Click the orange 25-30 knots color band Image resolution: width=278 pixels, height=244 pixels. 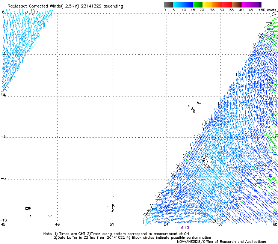click(217, 5)
